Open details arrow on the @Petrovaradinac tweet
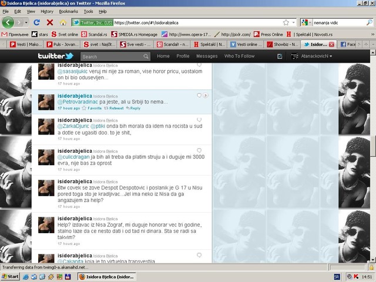376x282 pixels. pyautogui.click(x=206, y=95)
